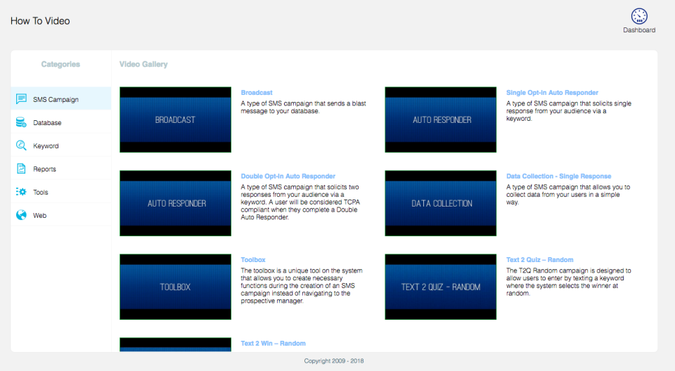Click the SMS Campaign chat bubble icon
The image size is (675, 371).
21,99
